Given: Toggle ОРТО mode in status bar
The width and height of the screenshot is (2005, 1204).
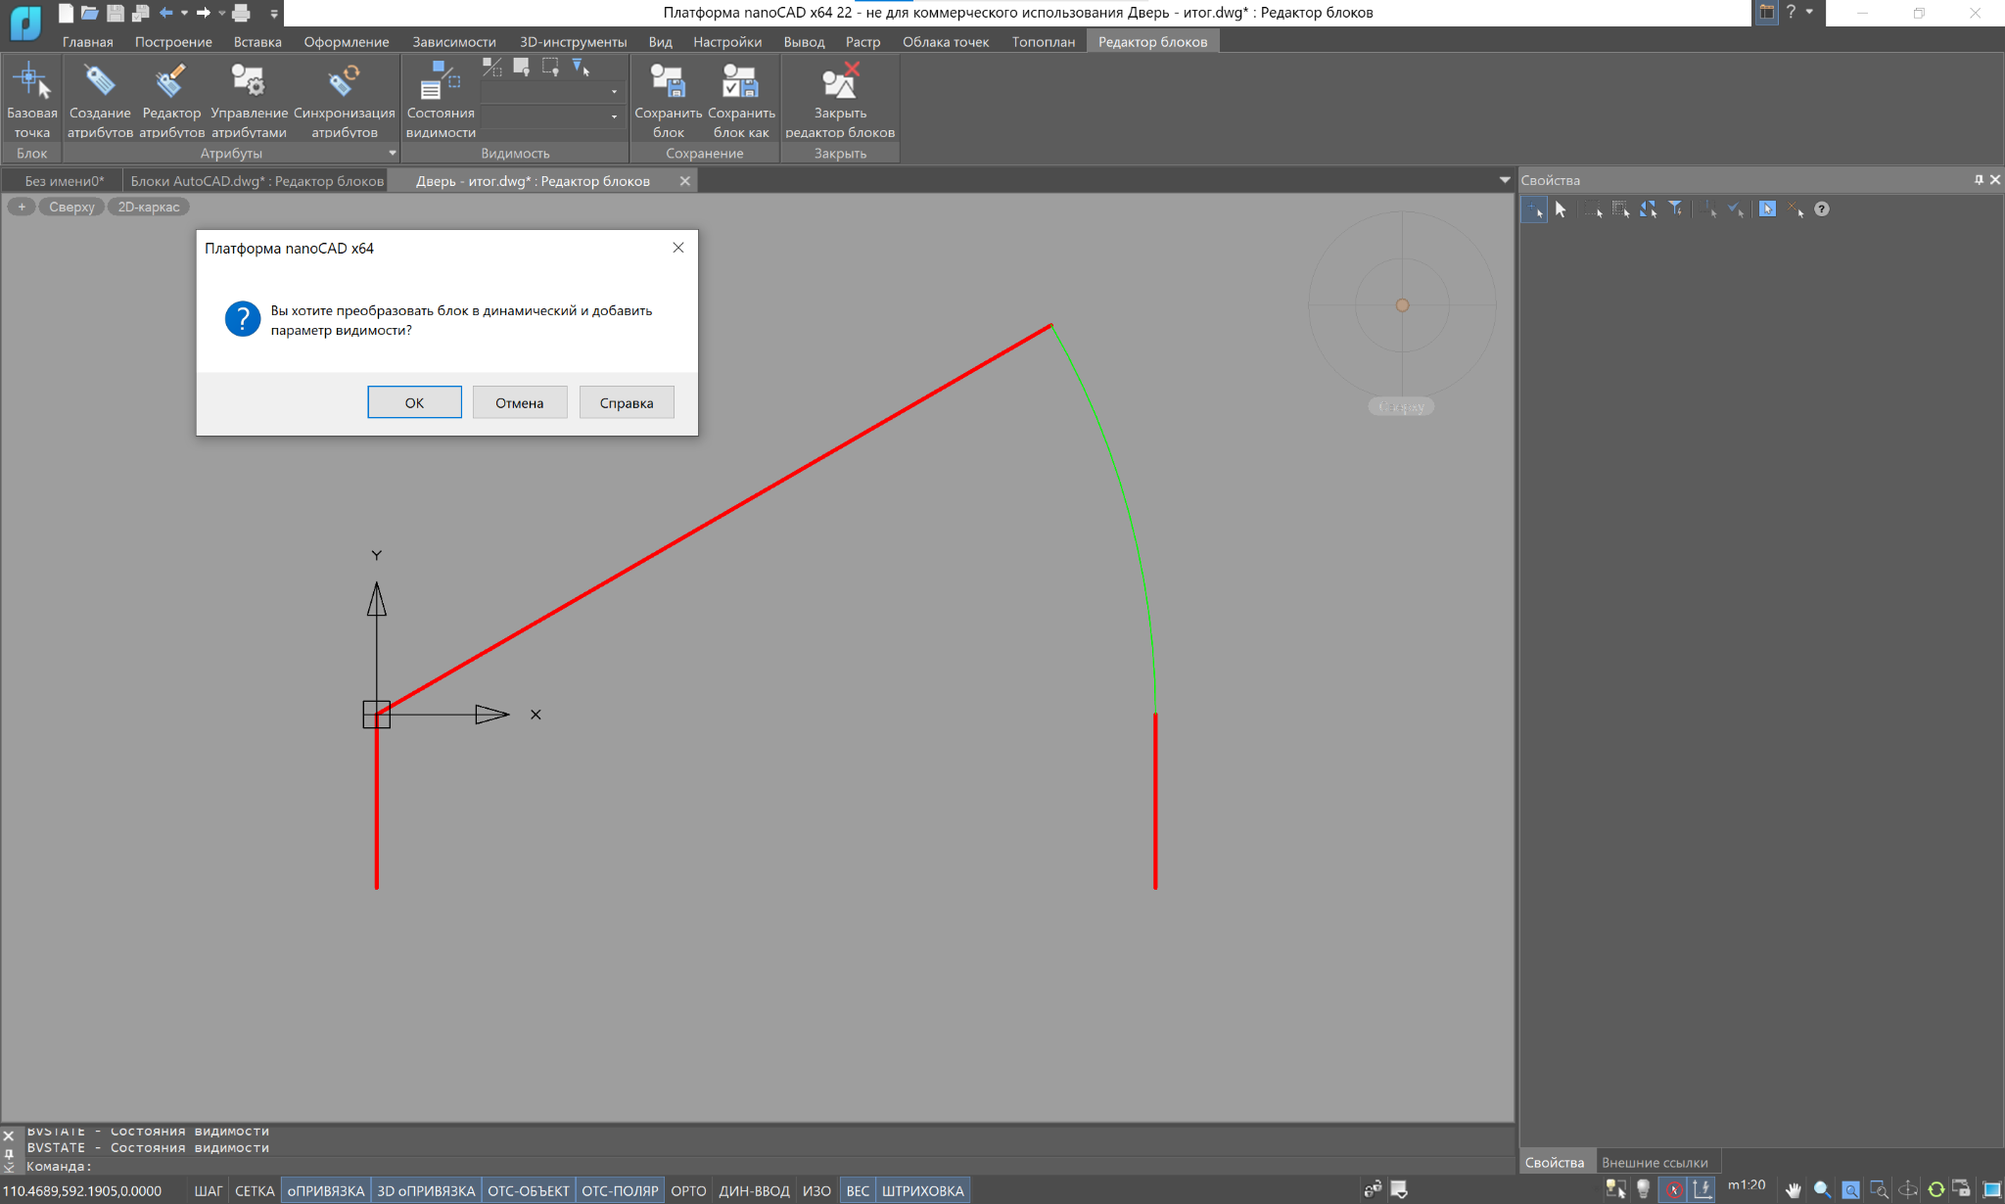Looking at the screenshot, I should (688, 1190).
